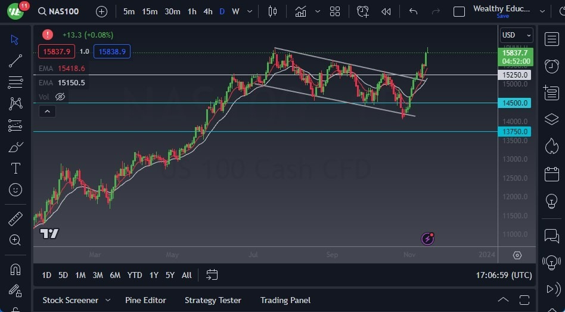Open the hotlists flame panel
The width and height of the screenshot is (565, 312).
pos(552,146)
